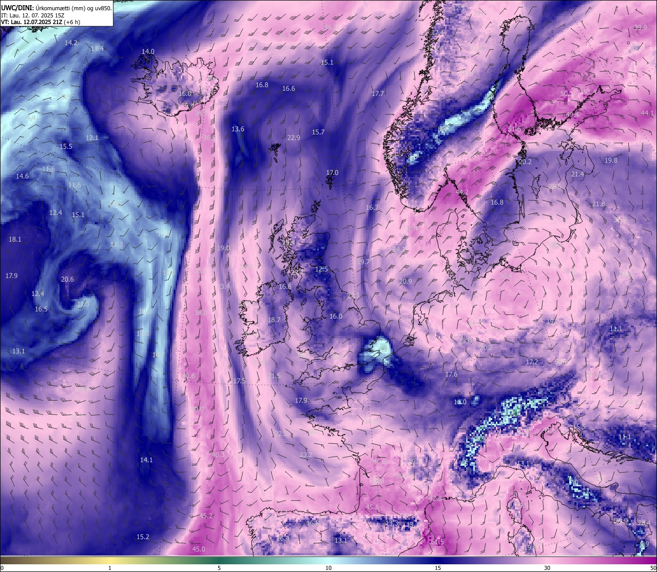This screenshot has height=572, width=657.
Task: Click the 13.6 value label
Action: click(x=238, y=129)
